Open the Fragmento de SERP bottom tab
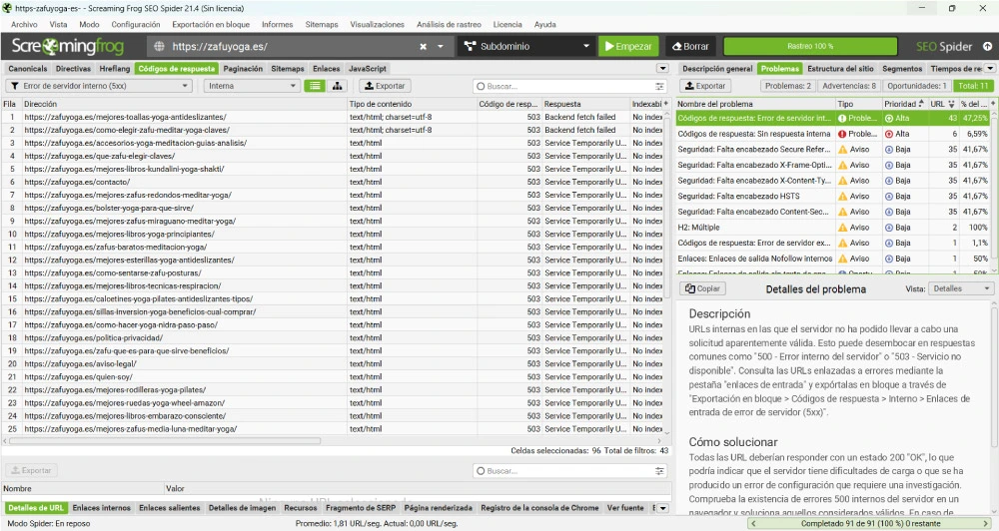999x531 pixels. (x=361, y=508)
